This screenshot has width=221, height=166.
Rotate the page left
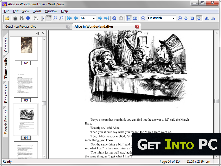click(x=207, y=18)
